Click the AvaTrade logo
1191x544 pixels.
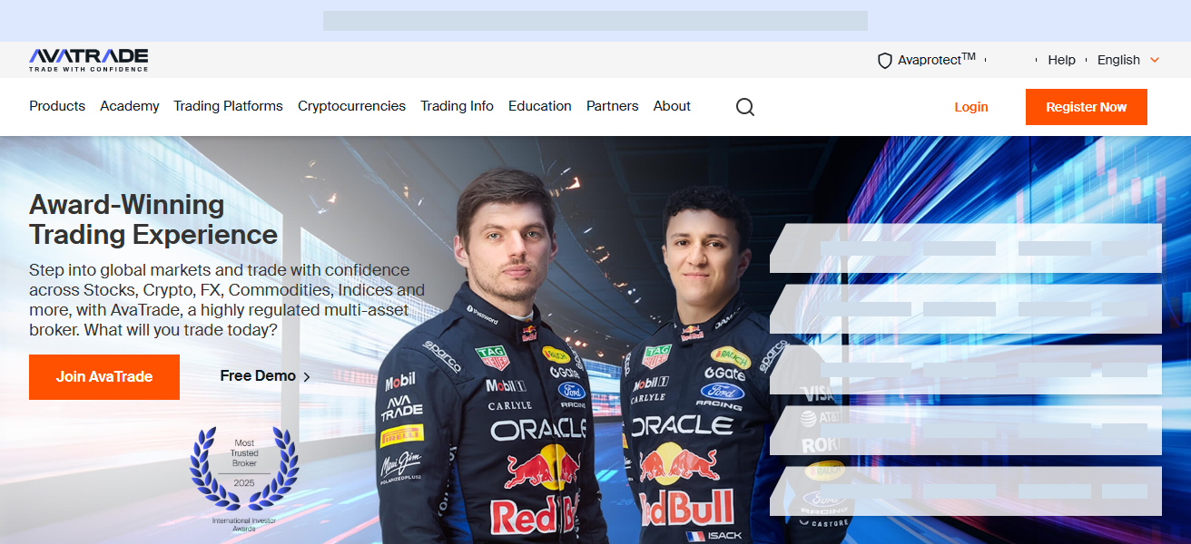(88, 60)
